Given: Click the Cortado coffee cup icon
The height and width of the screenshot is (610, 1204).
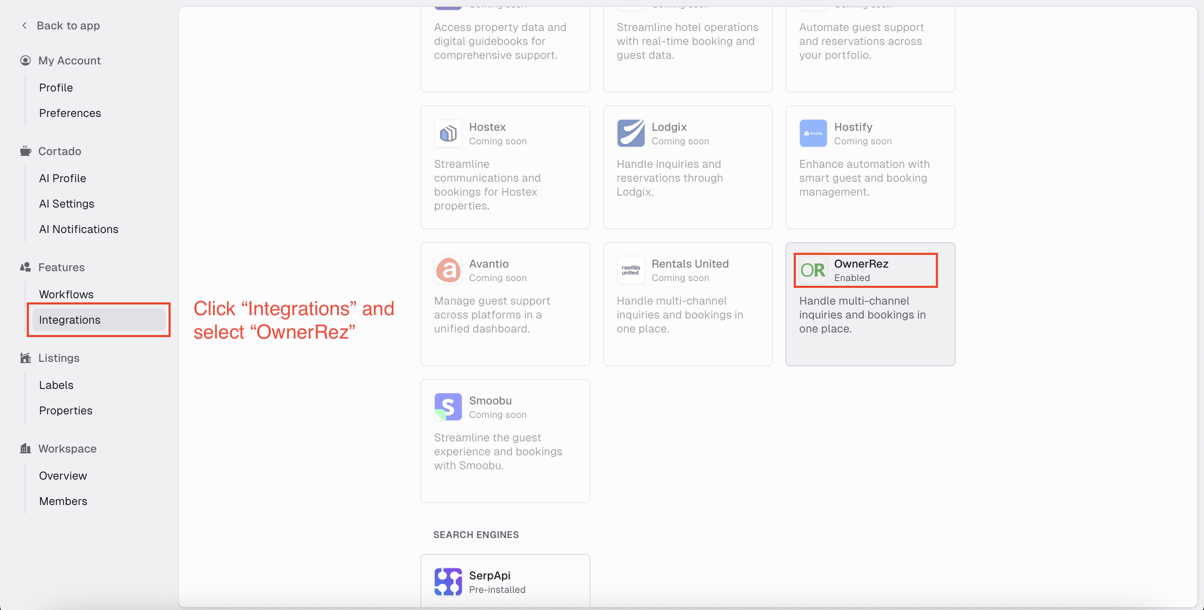Looking at the screenshot, I should tap(25, 151).
